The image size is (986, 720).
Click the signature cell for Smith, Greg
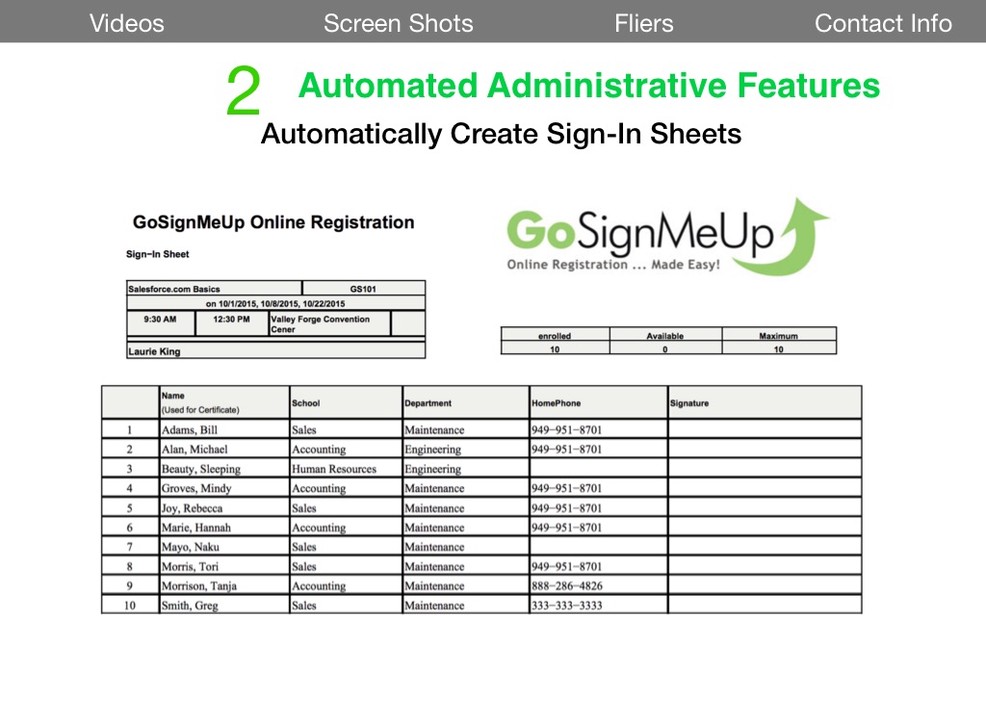click(x=765, y=605)
